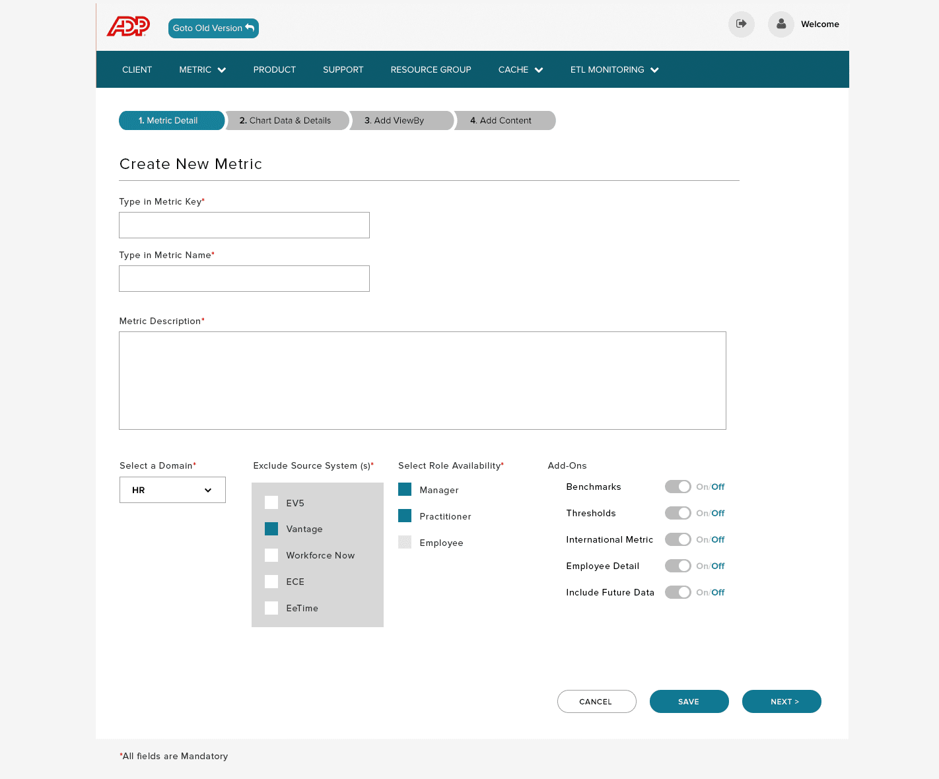
Task: Uncheck the Vantage checkbox
Action: tap(271, 529)
